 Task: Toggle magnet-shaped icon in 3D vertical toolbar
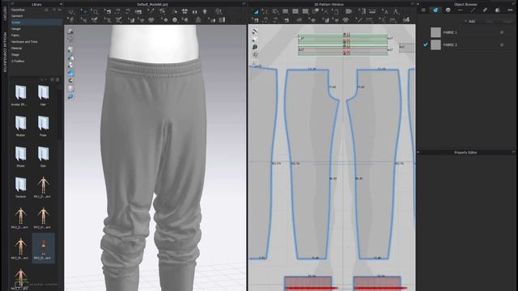70,81
